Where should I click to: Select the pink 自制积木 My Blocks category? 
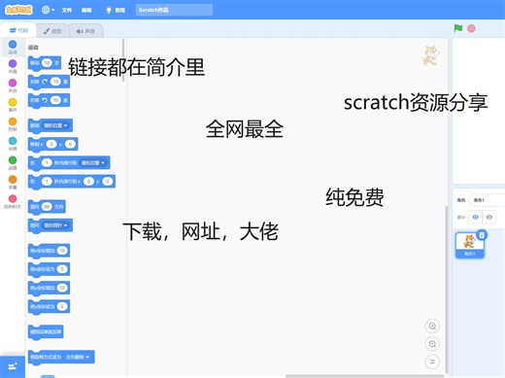[x=13, y=201]
